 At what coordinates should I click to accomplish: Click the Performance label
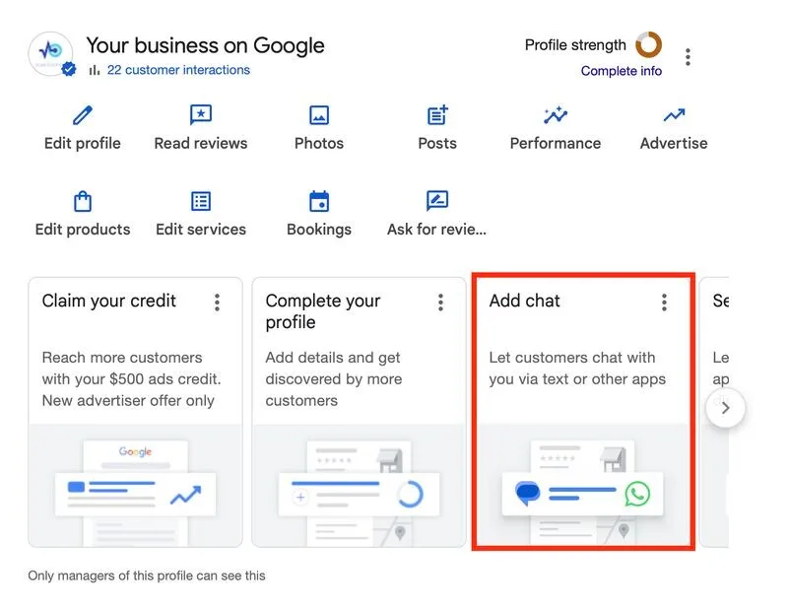[x=556, y=143]
